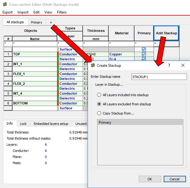This screenshot has height=188, width=190.
Task: Click the Material column header
Action: [121, 33]
